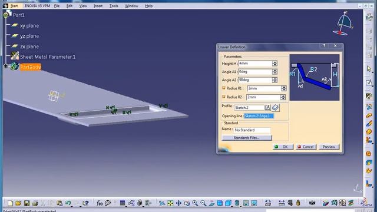The height and width of the screenshot is (212, 377).
Task: Click the plane icon next to Profile field
Action: point(276,107)
